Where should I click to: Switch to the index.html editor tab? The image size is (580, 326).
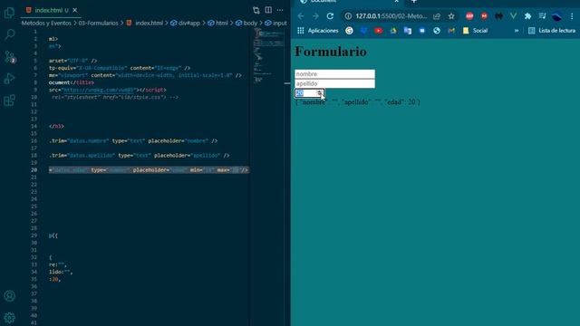click(x=47, y=10)
